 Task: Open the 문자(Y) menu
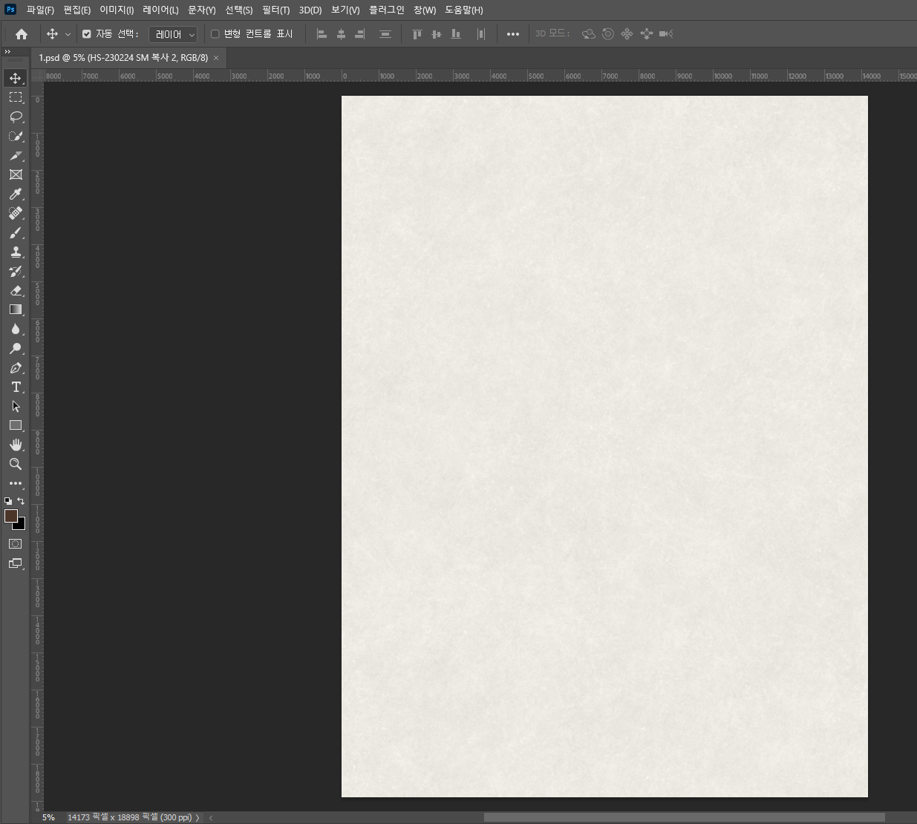tap(201, 10)
